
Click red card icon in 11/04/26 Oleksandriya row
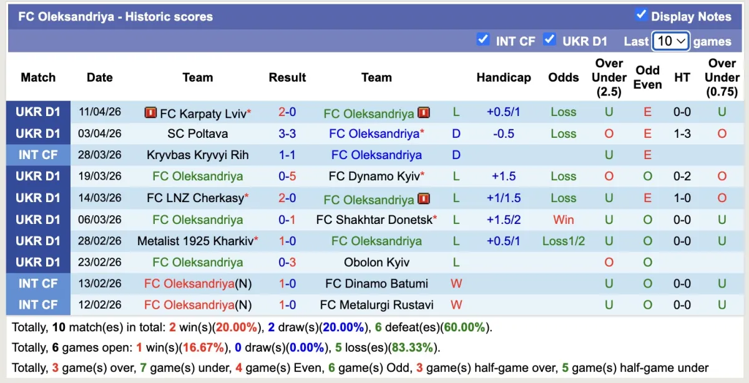point(424,113)
